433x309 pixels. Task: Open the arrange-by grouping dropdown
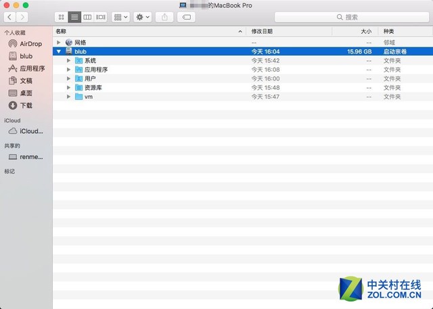[x=120, y=17]
